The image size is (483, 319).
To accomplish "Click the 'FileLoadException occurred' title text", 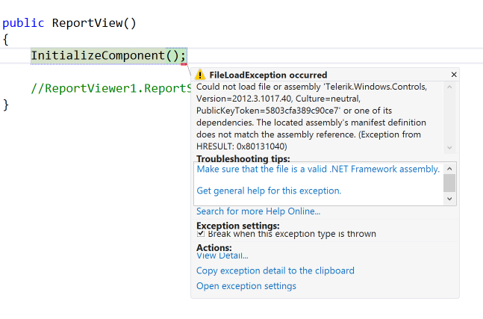I will coord(268,75).
